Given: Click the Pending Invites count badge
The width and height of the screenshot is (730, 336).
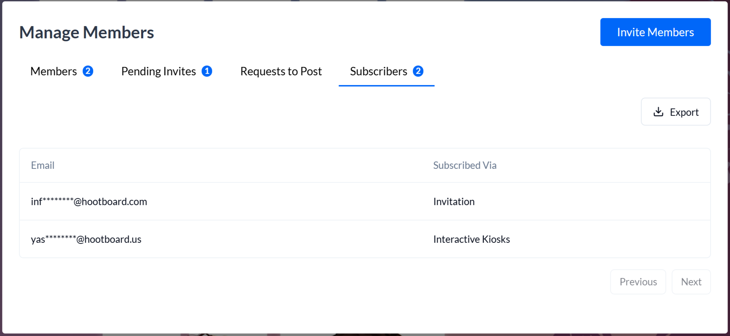Looking at the screenshot, I should tap(207, 71).
